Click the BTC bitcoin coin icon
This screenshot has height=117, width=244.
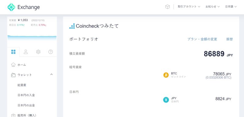(x=166, y=75)
